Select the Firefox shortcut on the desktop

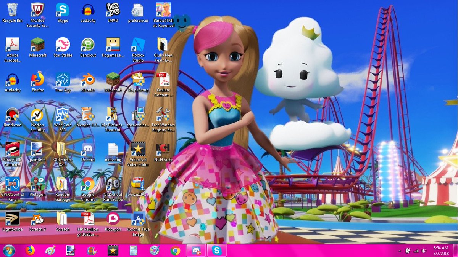[x=37, y=82]
